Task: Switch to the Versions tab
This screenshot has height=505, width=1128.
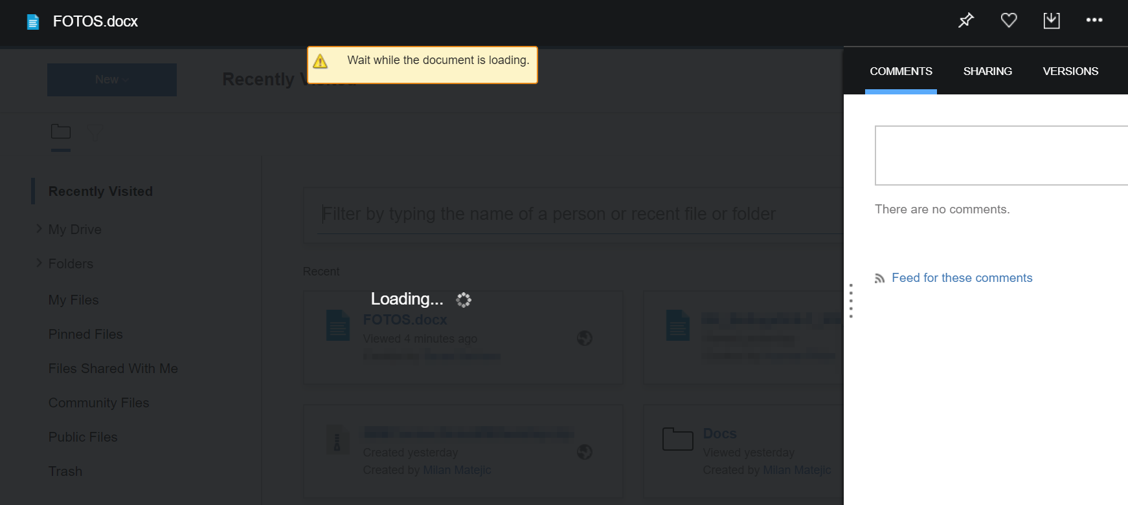Action: coord(1070,71)
